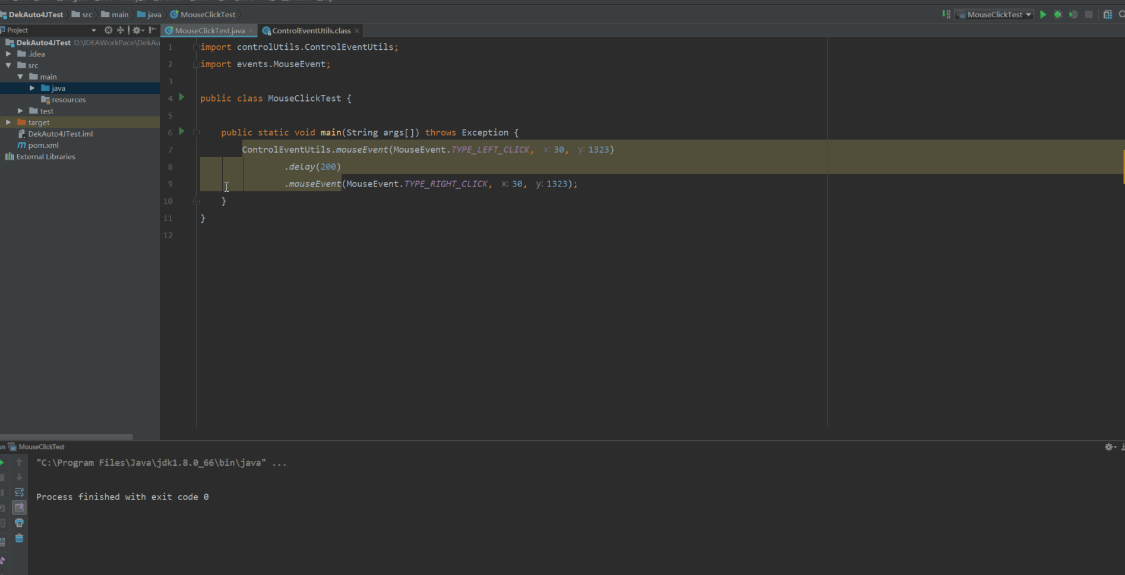Collapse the main folder
The height and width of the screenshot is (575, 1125).
(20, 77)
